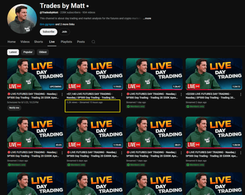Click Members only badge under 2 days ago stream
The image size is (245, 195).
point(195,107)
